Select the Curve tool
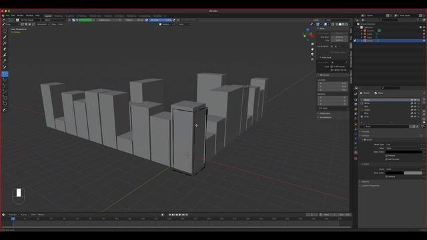Image resolution: width=427 pixels, height=240 pixels. pyautogui.click(x=5, y=92)
